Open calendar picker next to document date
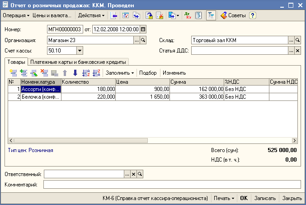306x205 pixels. point(143,30)
